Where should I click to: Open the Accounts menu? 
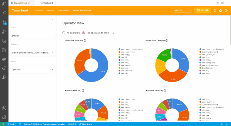4,108
